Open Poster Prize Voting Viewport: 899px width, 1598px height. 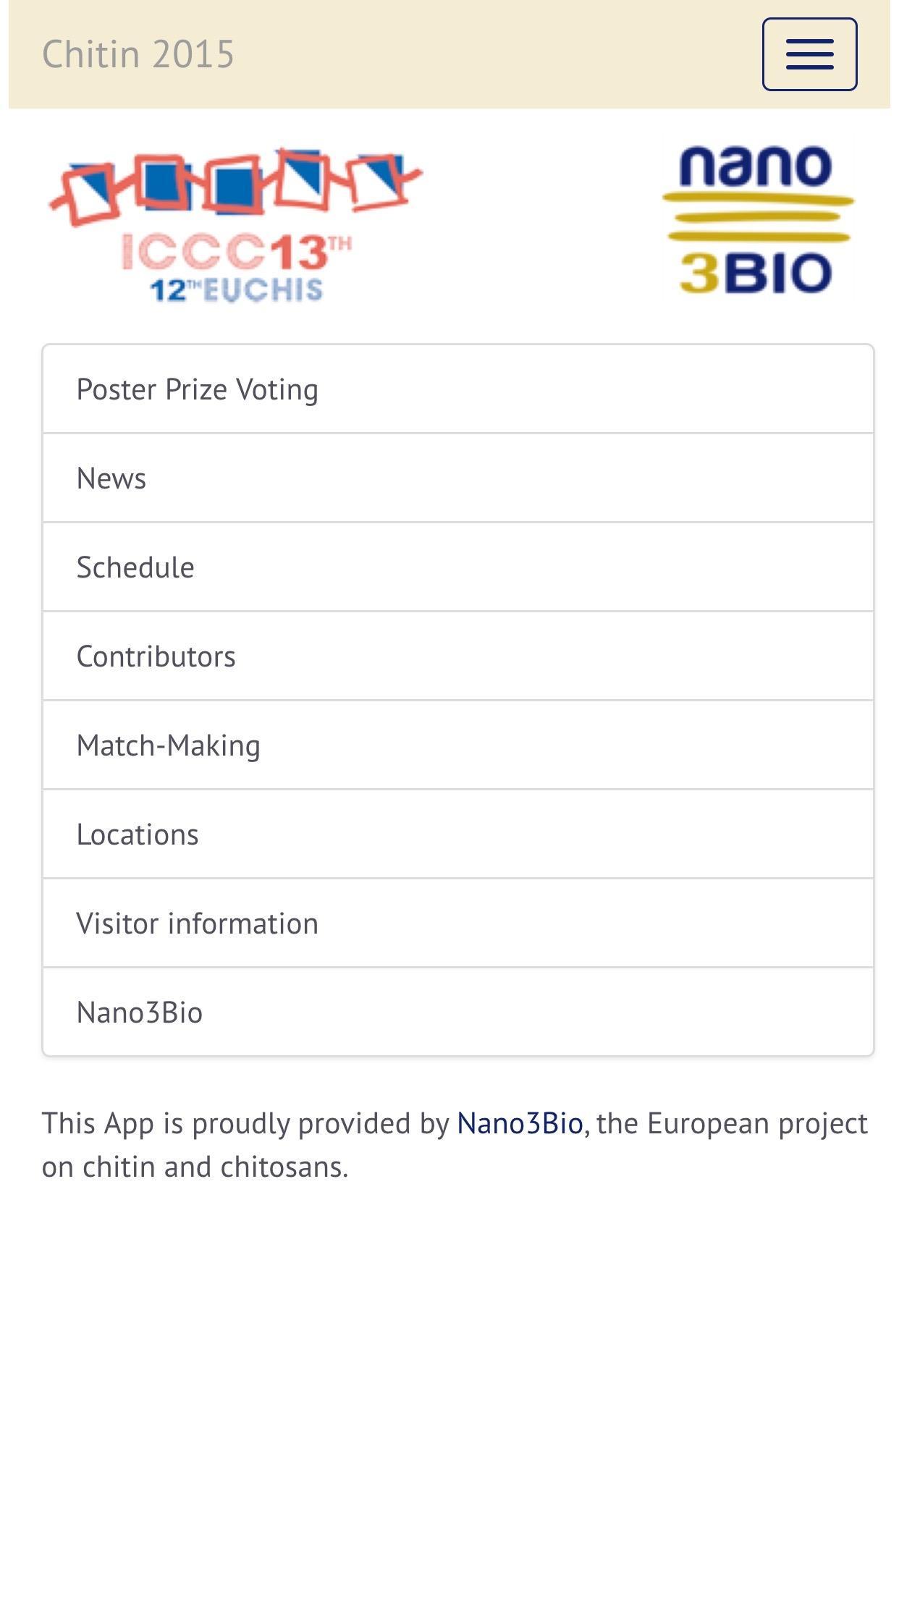coord(458,389)
